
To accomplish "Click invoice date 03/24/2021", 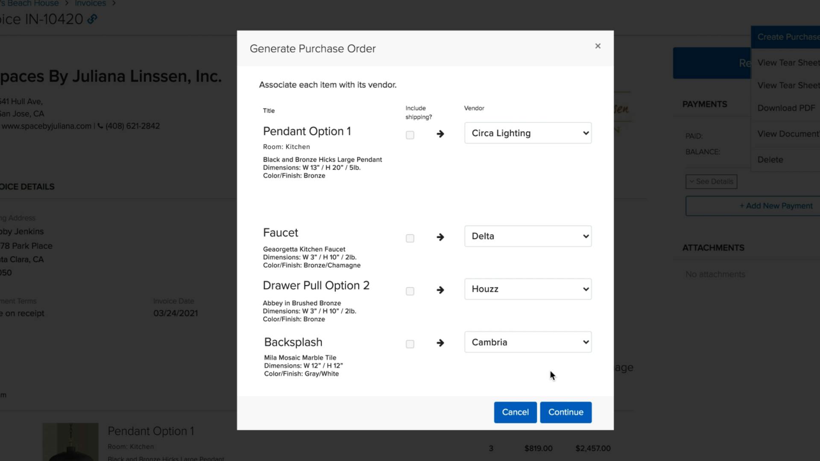I will coord(176,313).
